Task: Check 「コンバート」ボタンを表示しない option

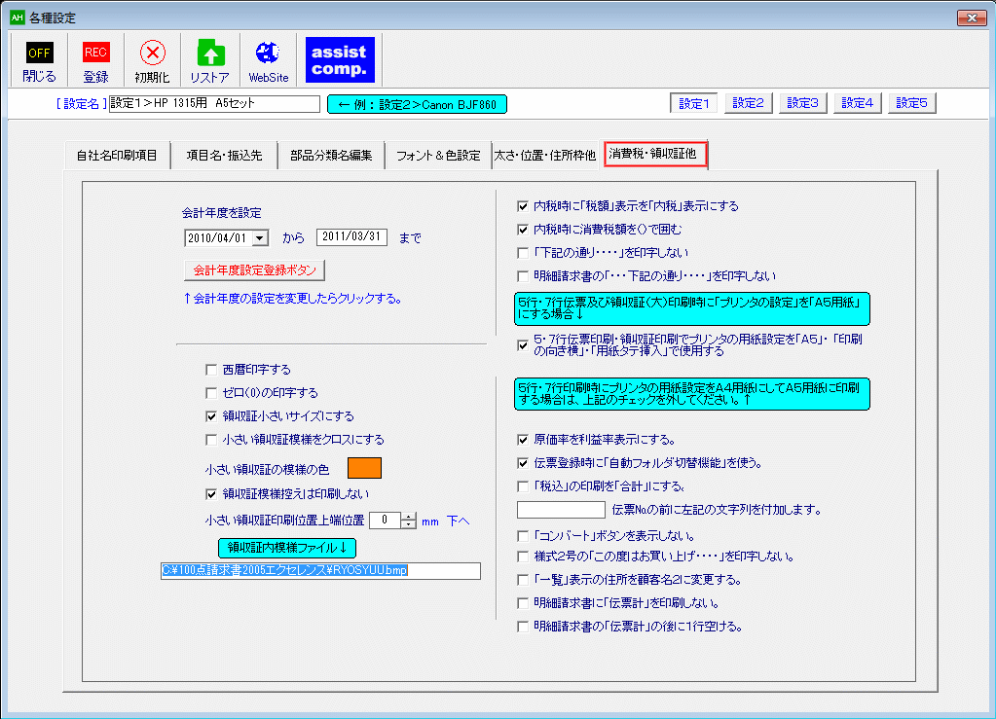Action: 524,536
